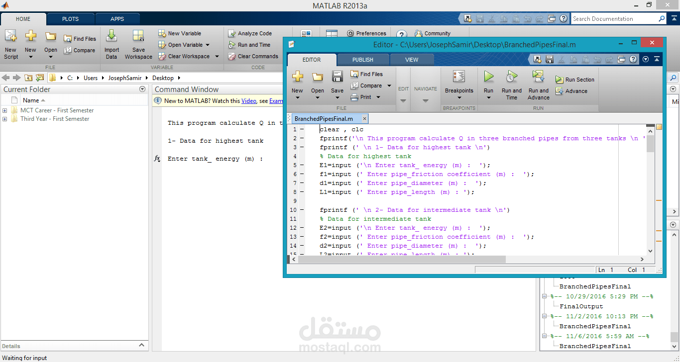Expand MCT Career - First Semester folder
Image resolution: width=680 pixels, height=362 pixels.
tap(5, 110)
